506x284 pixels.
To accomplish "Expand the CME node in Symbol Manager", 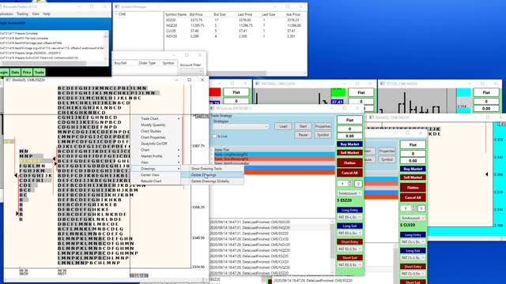I will click(x=116, y=14).
